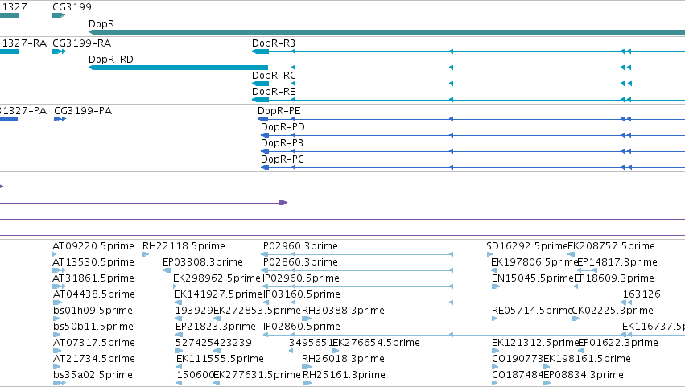Click the AT13530.5prime EST label
This screenshot has width=685, height=387.
tap(93, 262)
